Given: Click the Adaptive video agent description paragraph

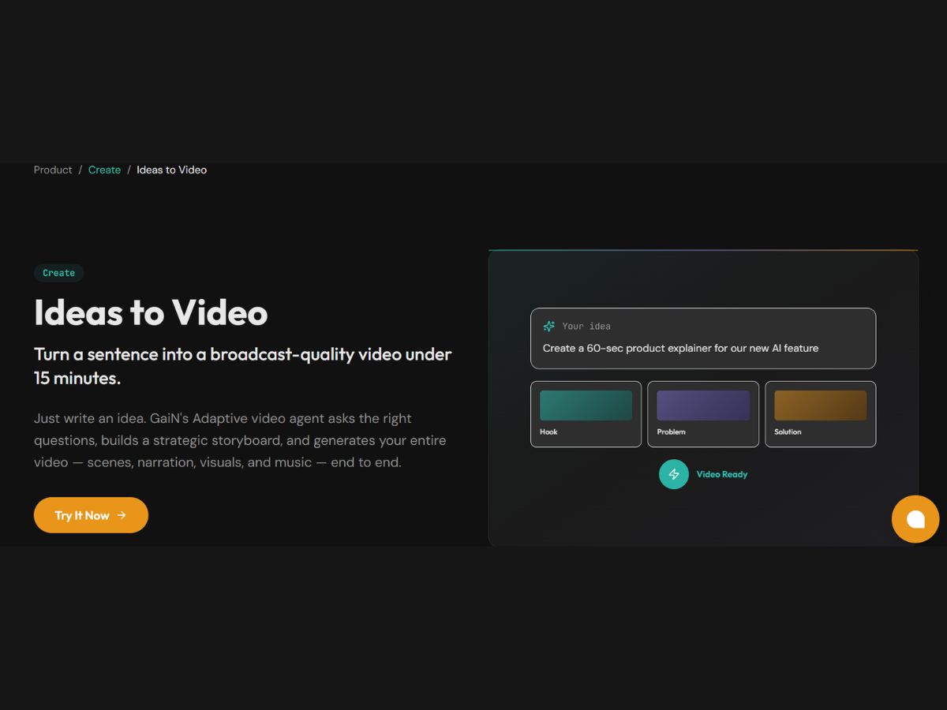Looking at the screenshot, I should (240, 440).
